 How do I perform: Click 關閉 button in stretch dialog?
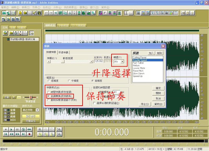point(158,93)
